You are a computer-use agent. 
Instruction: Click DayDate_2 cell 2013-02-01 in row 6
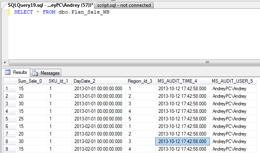pos(98,126)
